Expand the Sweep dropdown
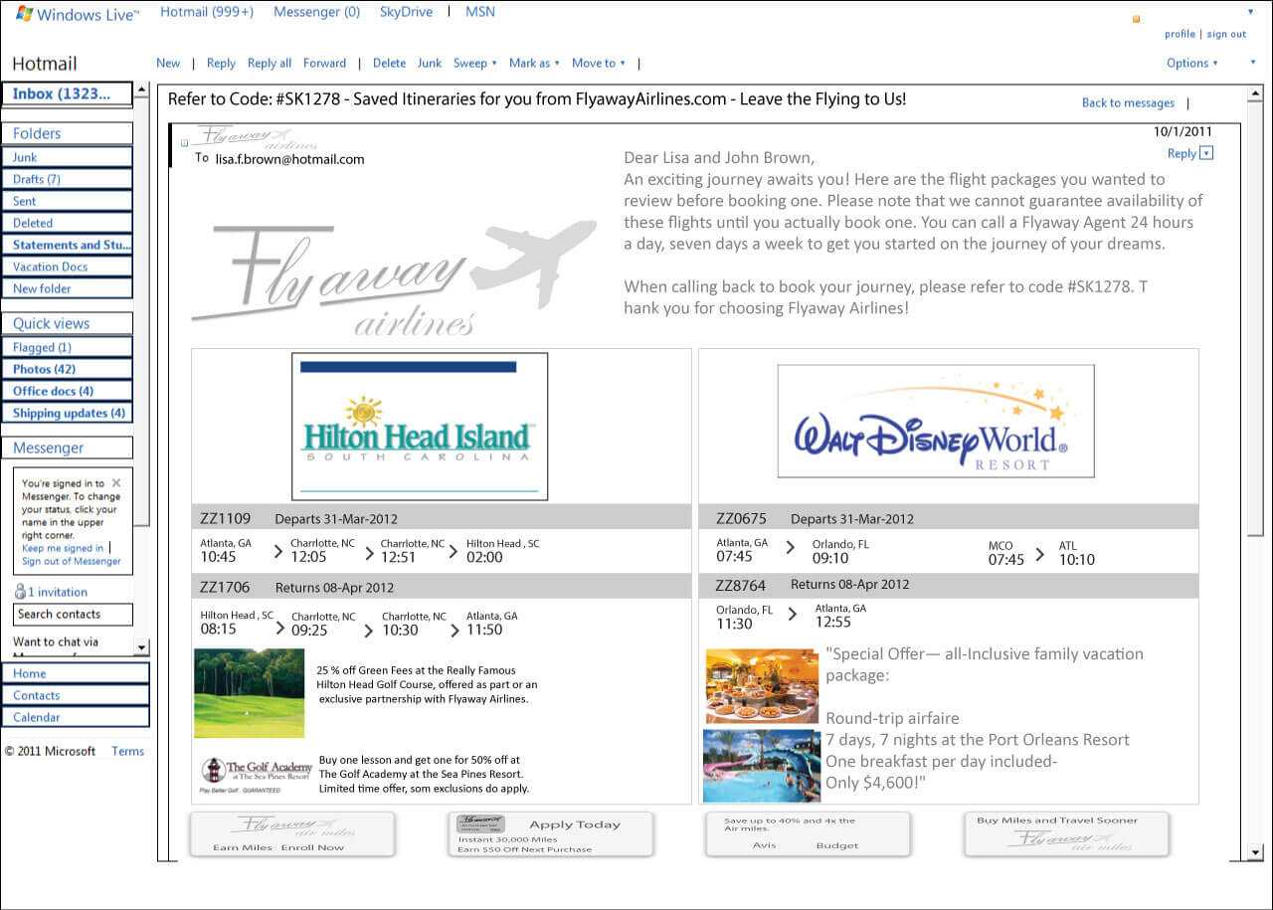Image resolution: width=1273 pixels, height=910 pixels. pyautogui.click(x=475, y=63)
